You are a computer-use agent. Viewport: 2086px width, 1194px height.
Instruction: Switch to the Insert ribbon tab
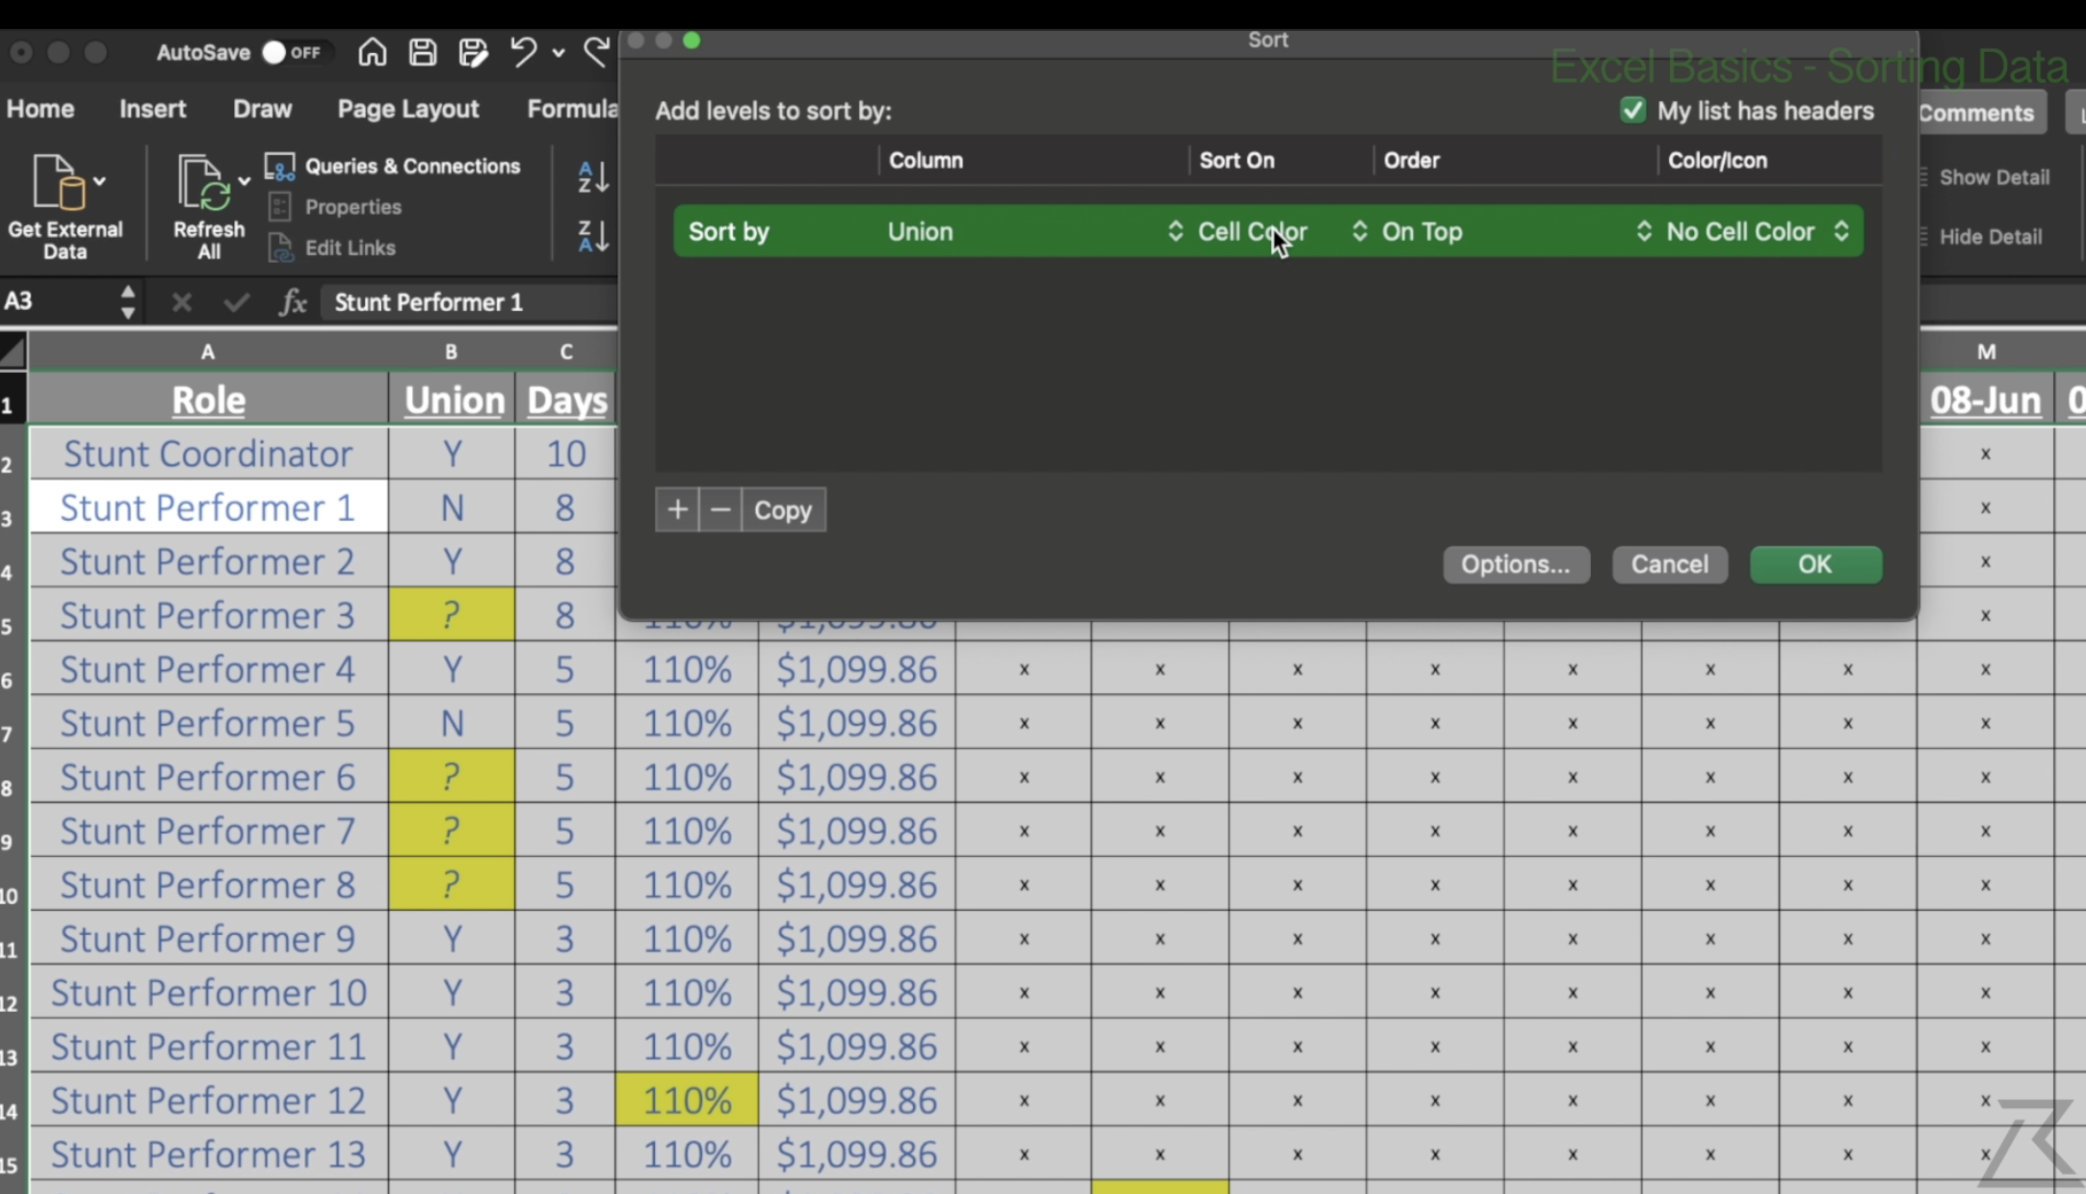click(x=152, y=109)
